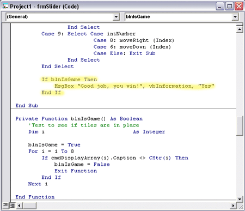The image size is (245, 211).
Task: Click comment 'Test to see if tiles are in place'
Action: click(84, 125)
